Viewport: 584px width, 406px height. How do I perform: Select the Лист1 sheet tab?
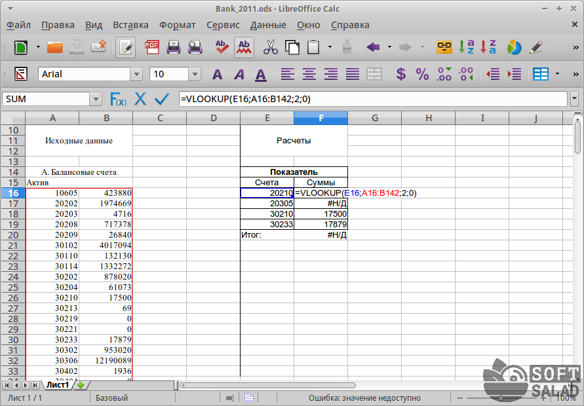pos(58,385)
